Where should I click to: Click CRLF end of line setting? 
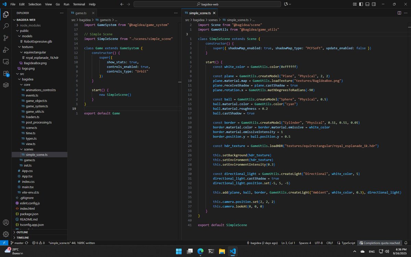[x=329, y=243]
